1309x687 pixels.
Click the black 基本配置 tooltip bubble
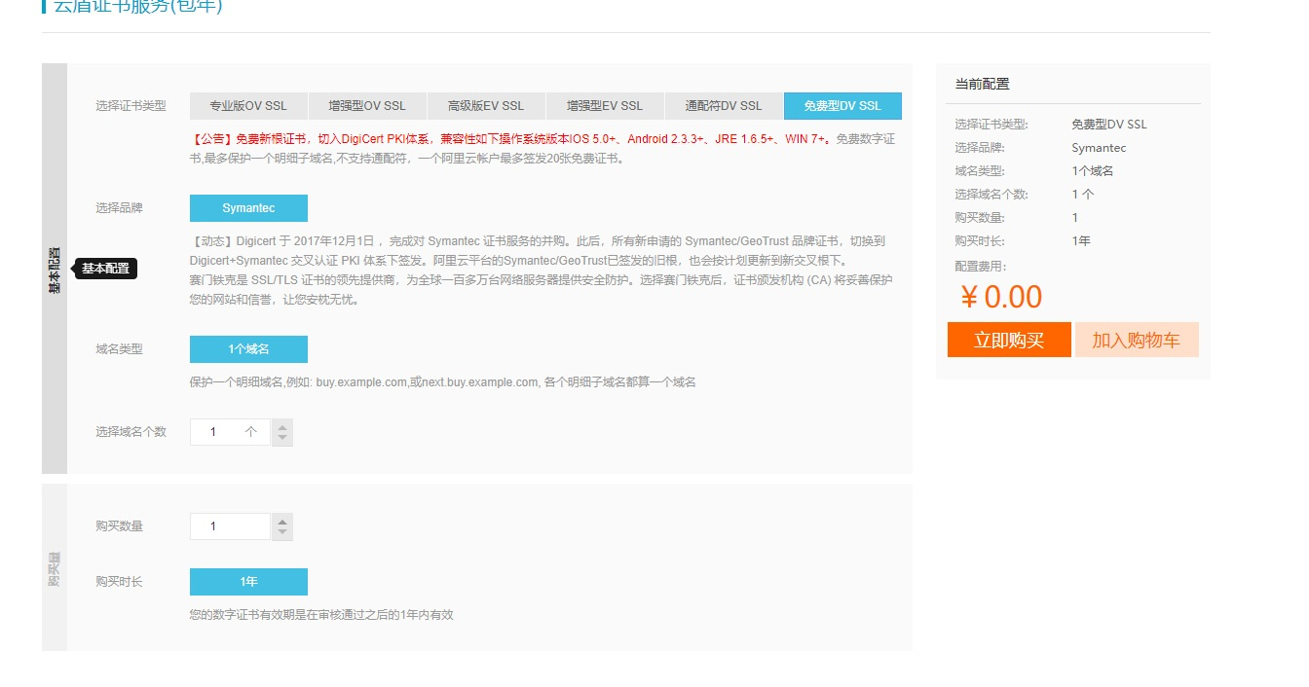[x=106, y=269]
